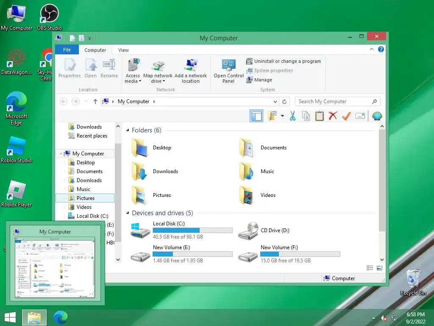Select Local Disk (C:) drive

tap(181, 230)
